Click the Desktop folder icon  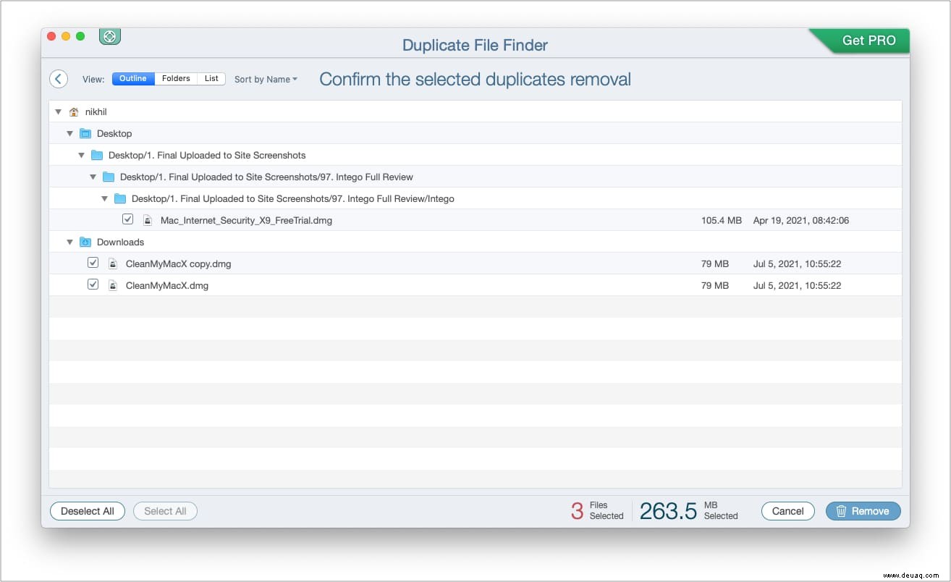click(x=85, y=134)
